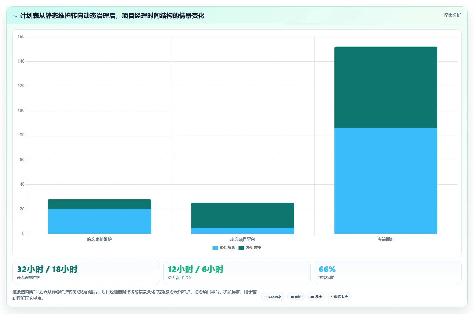Image resolution: width=474 pixels, height=314 pixels.
Task: Click the 阶段累积 legend label text
Action: 228,248
